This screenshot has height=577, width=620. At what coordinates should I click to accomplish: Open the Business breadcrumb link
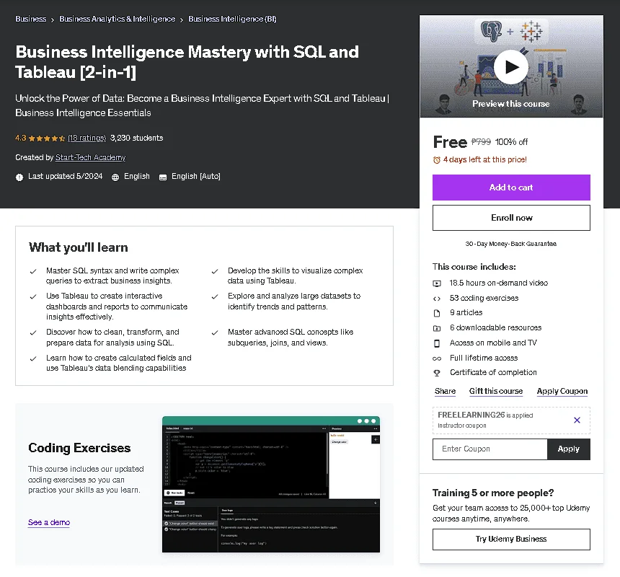point(31,19)
